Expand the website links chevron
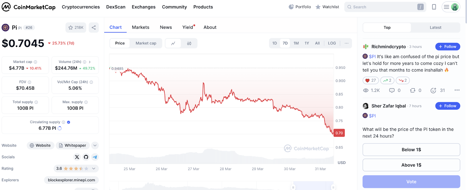This screenshot has height=190, width=467. coord(95,145)
